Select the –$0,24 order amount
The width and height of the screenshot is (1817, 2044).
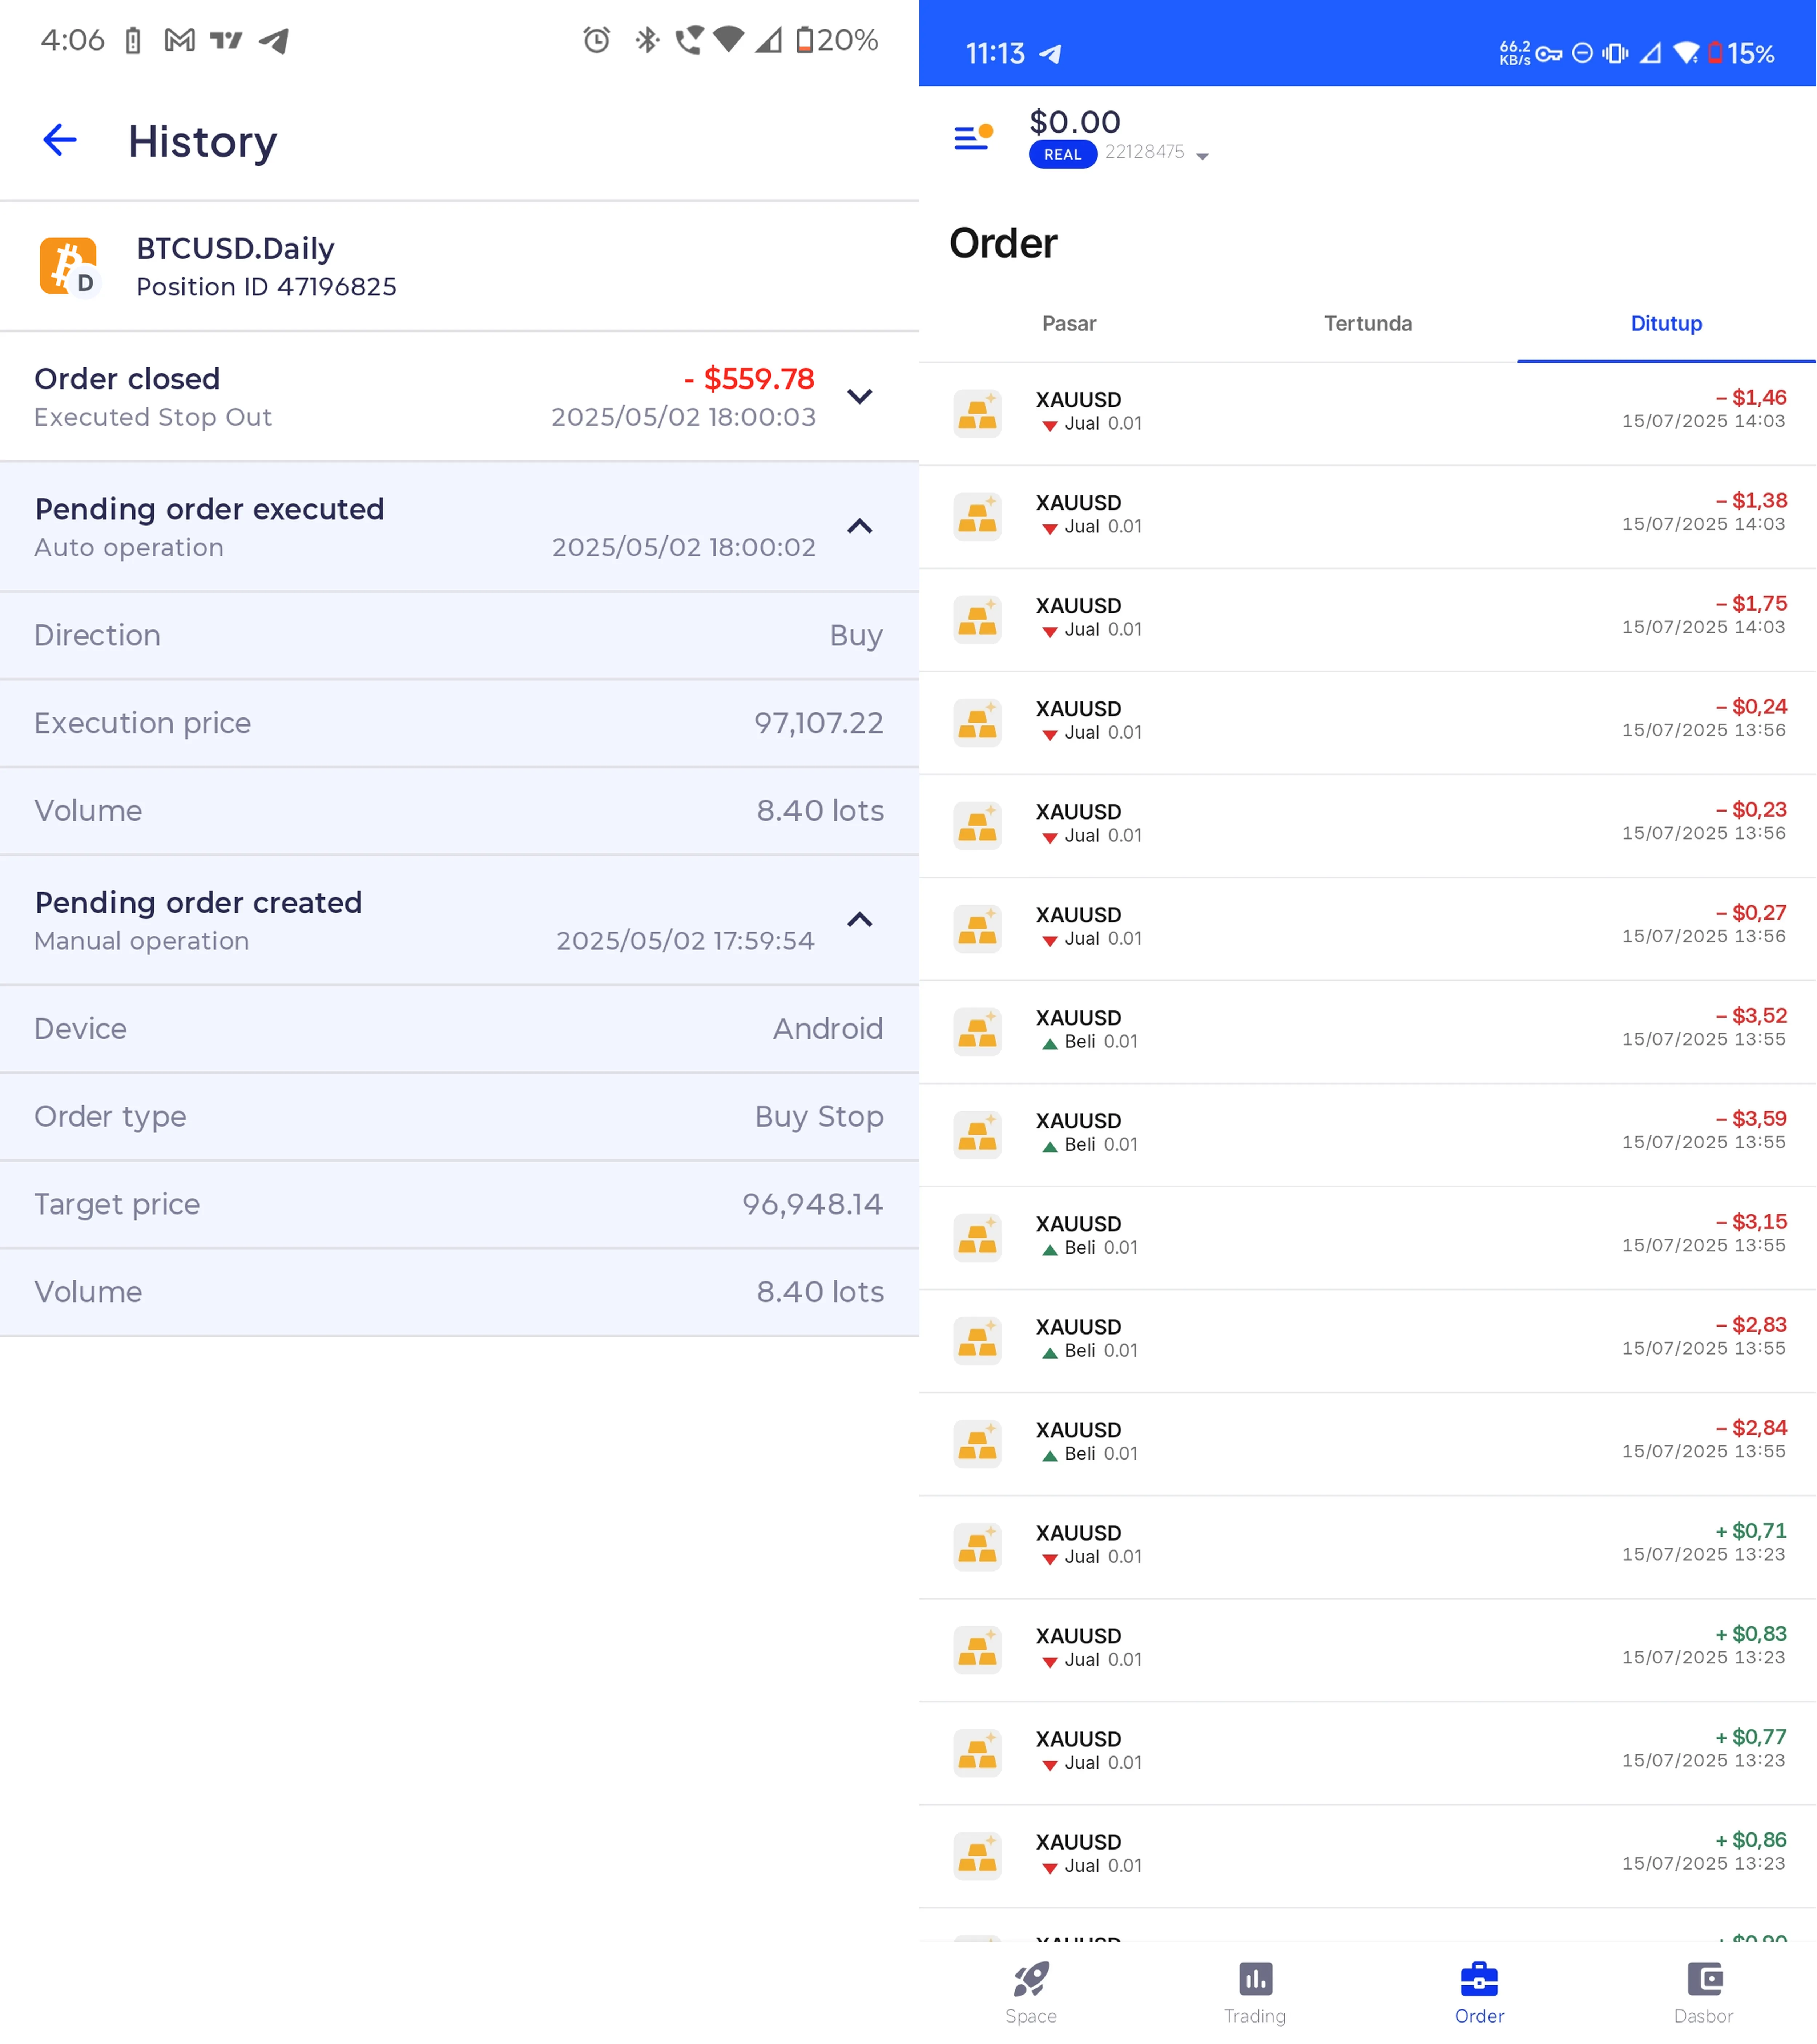pos(1750,706)
